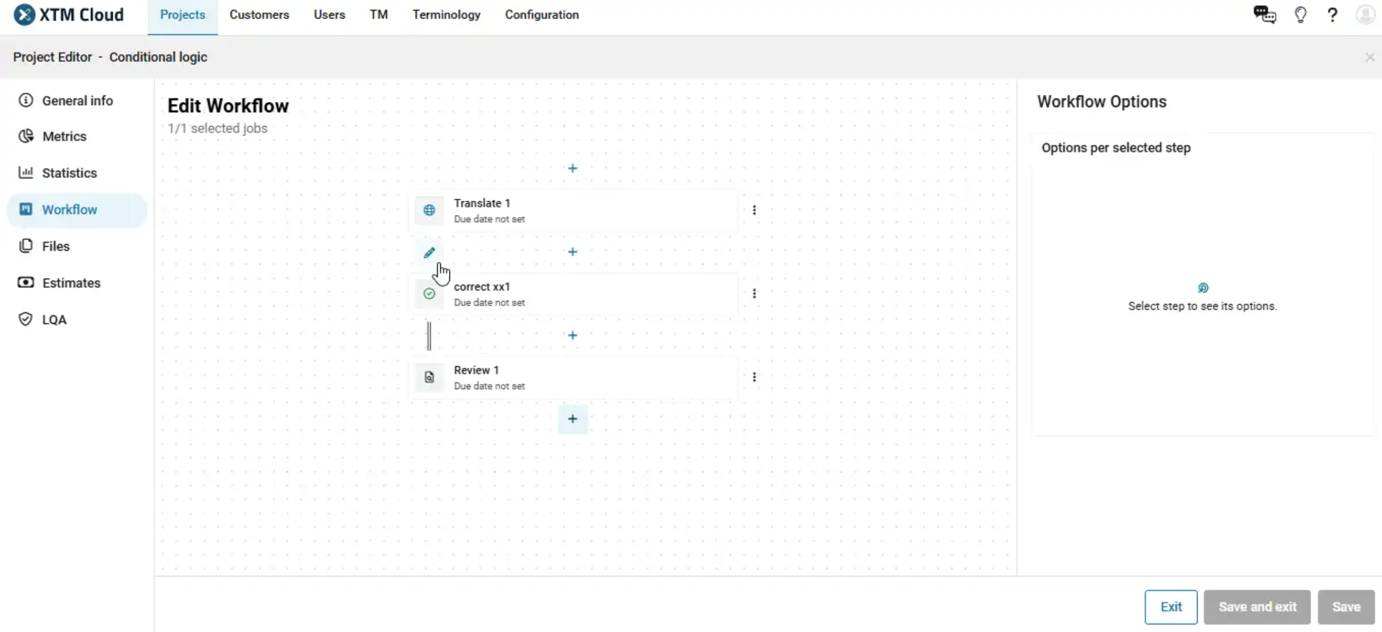Click the document icon on Review 1 step
1382x632 pixels.
pos(429,377)
